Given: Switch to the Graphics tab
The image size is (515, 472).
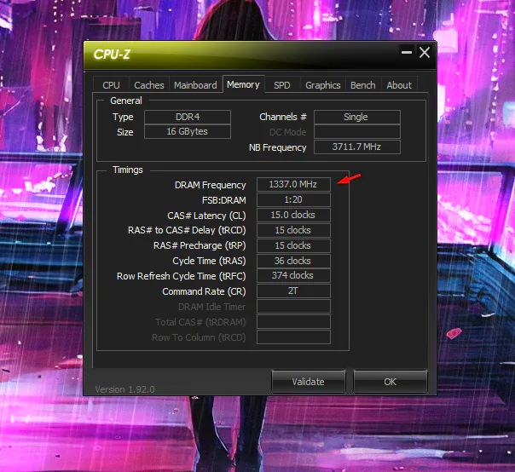Looking at the screenshot, I should pos(322,85).
